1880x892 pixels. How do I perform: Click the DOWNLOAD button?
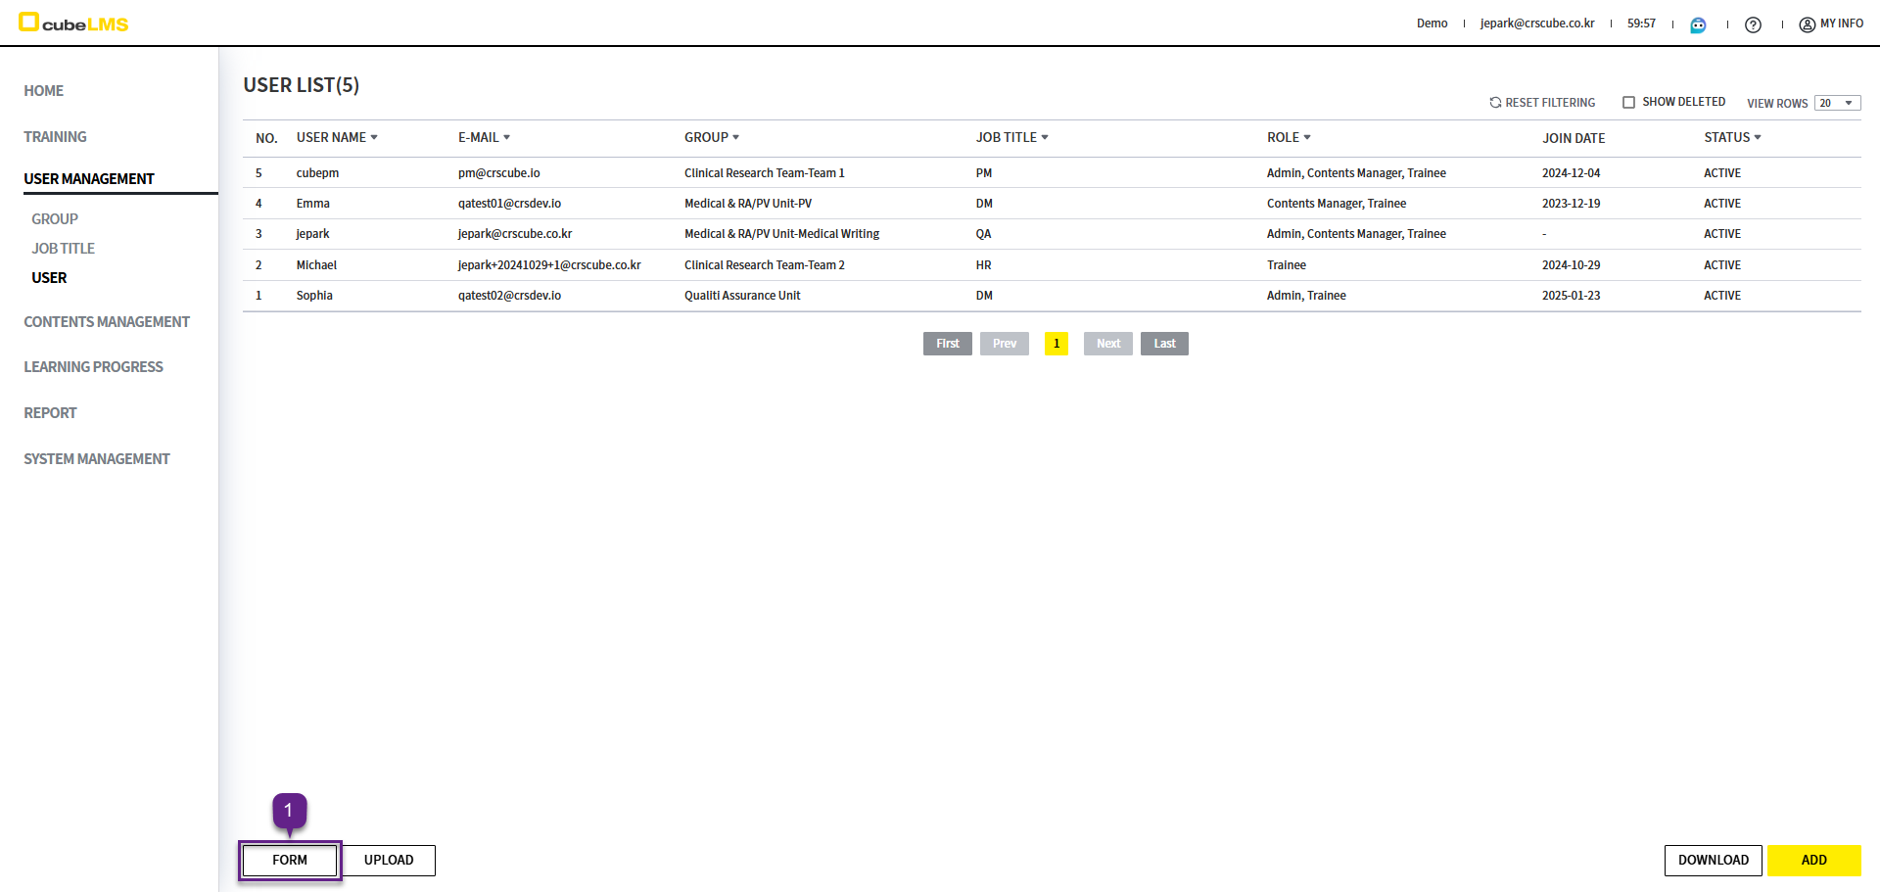[x=1713, y=861]
